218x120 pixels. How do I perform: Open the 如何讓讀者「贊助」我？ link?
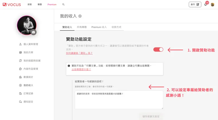click(79, 53)
